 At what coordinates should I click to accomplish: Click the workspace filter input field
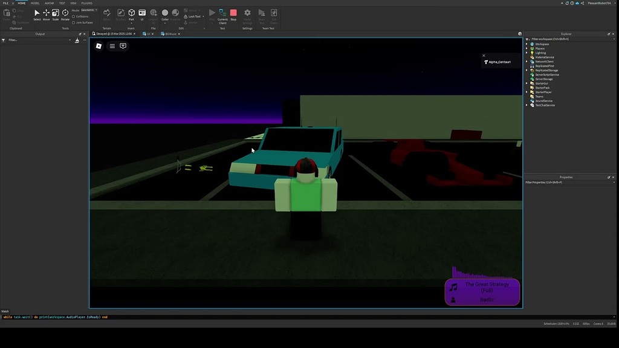pos(549,39)
